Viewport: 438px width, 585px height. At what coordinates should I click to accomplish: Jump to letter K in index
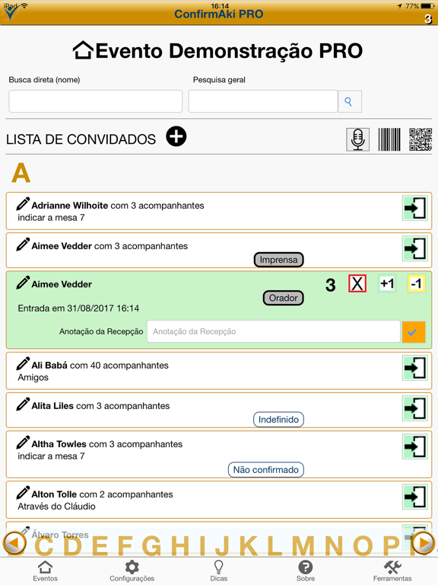pos(249,546)
